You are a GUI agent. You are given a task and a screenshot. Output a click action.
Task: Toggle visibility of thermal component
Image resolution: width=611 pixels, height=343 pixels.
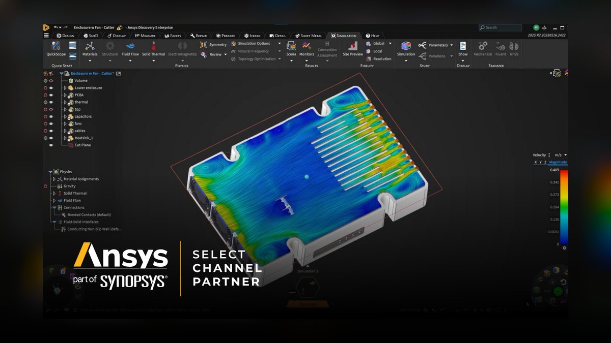[x=51, y=102]
